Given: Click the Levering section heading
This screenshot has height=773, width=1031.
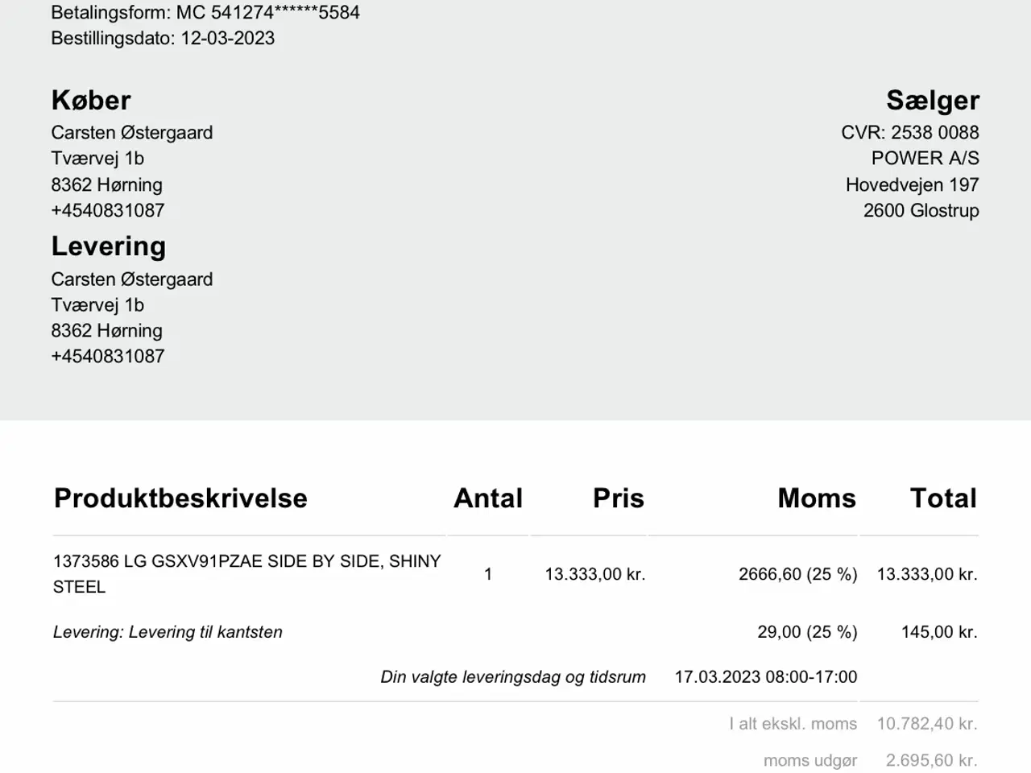Looking at the screenshot, I should pos(108,246).
